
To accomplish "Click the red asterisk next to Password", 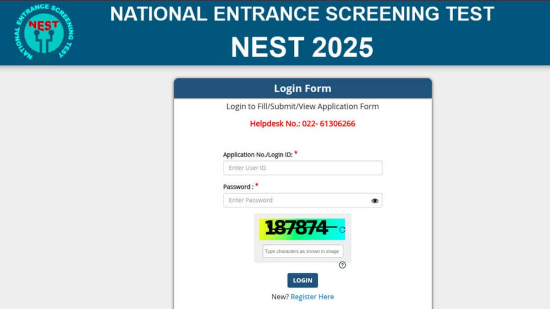I will [257, 185].
